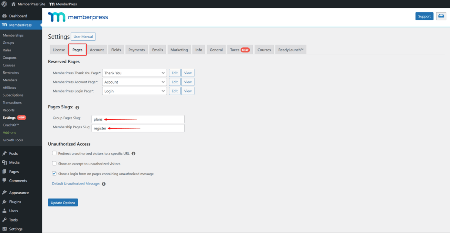
Task: Expand the MemberPress Login Page dropdown
Action: [134, 91]
